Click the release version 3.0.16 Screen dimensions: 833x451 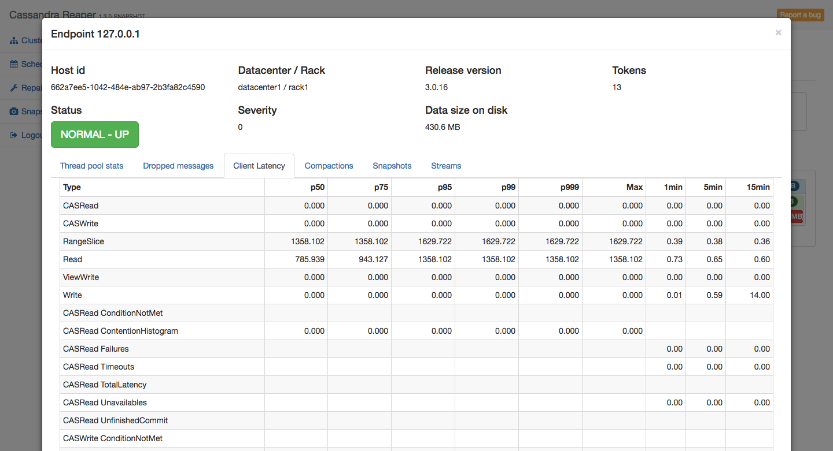436,87
